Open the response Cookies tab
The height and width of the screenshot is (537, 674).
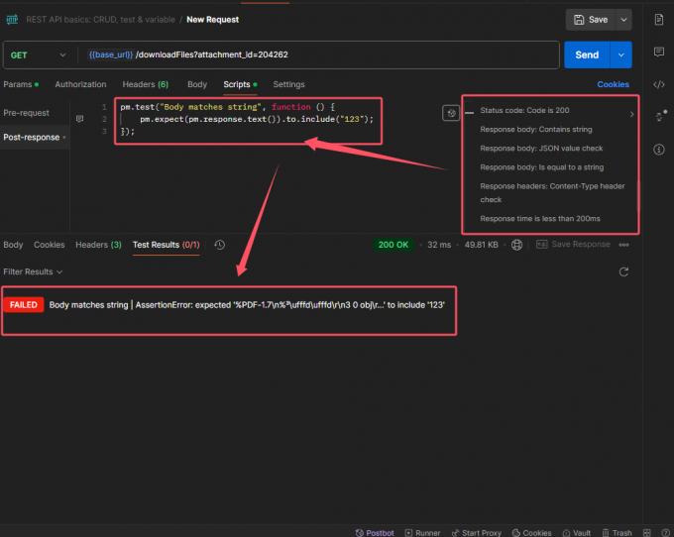coord(49,245)
